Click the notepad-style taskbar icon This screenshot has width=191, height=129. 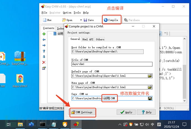pos(54,124)
